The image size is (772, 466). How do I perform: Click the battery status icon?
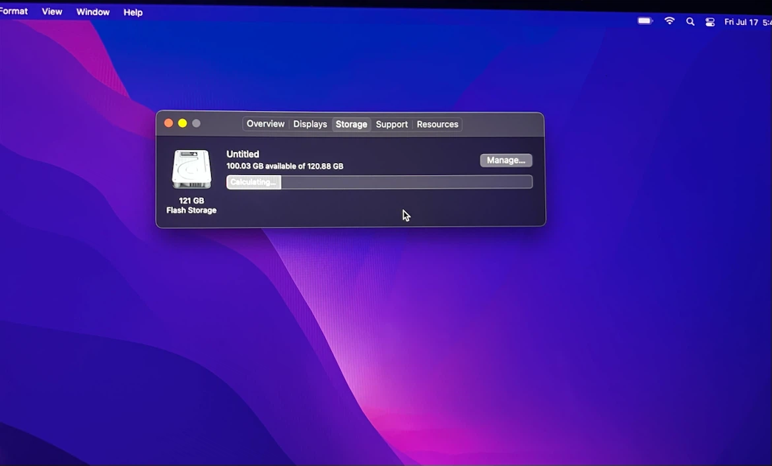(x=645, y=20)
